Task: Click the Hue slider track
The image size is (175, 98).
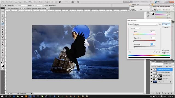Action: click(145, 34)
